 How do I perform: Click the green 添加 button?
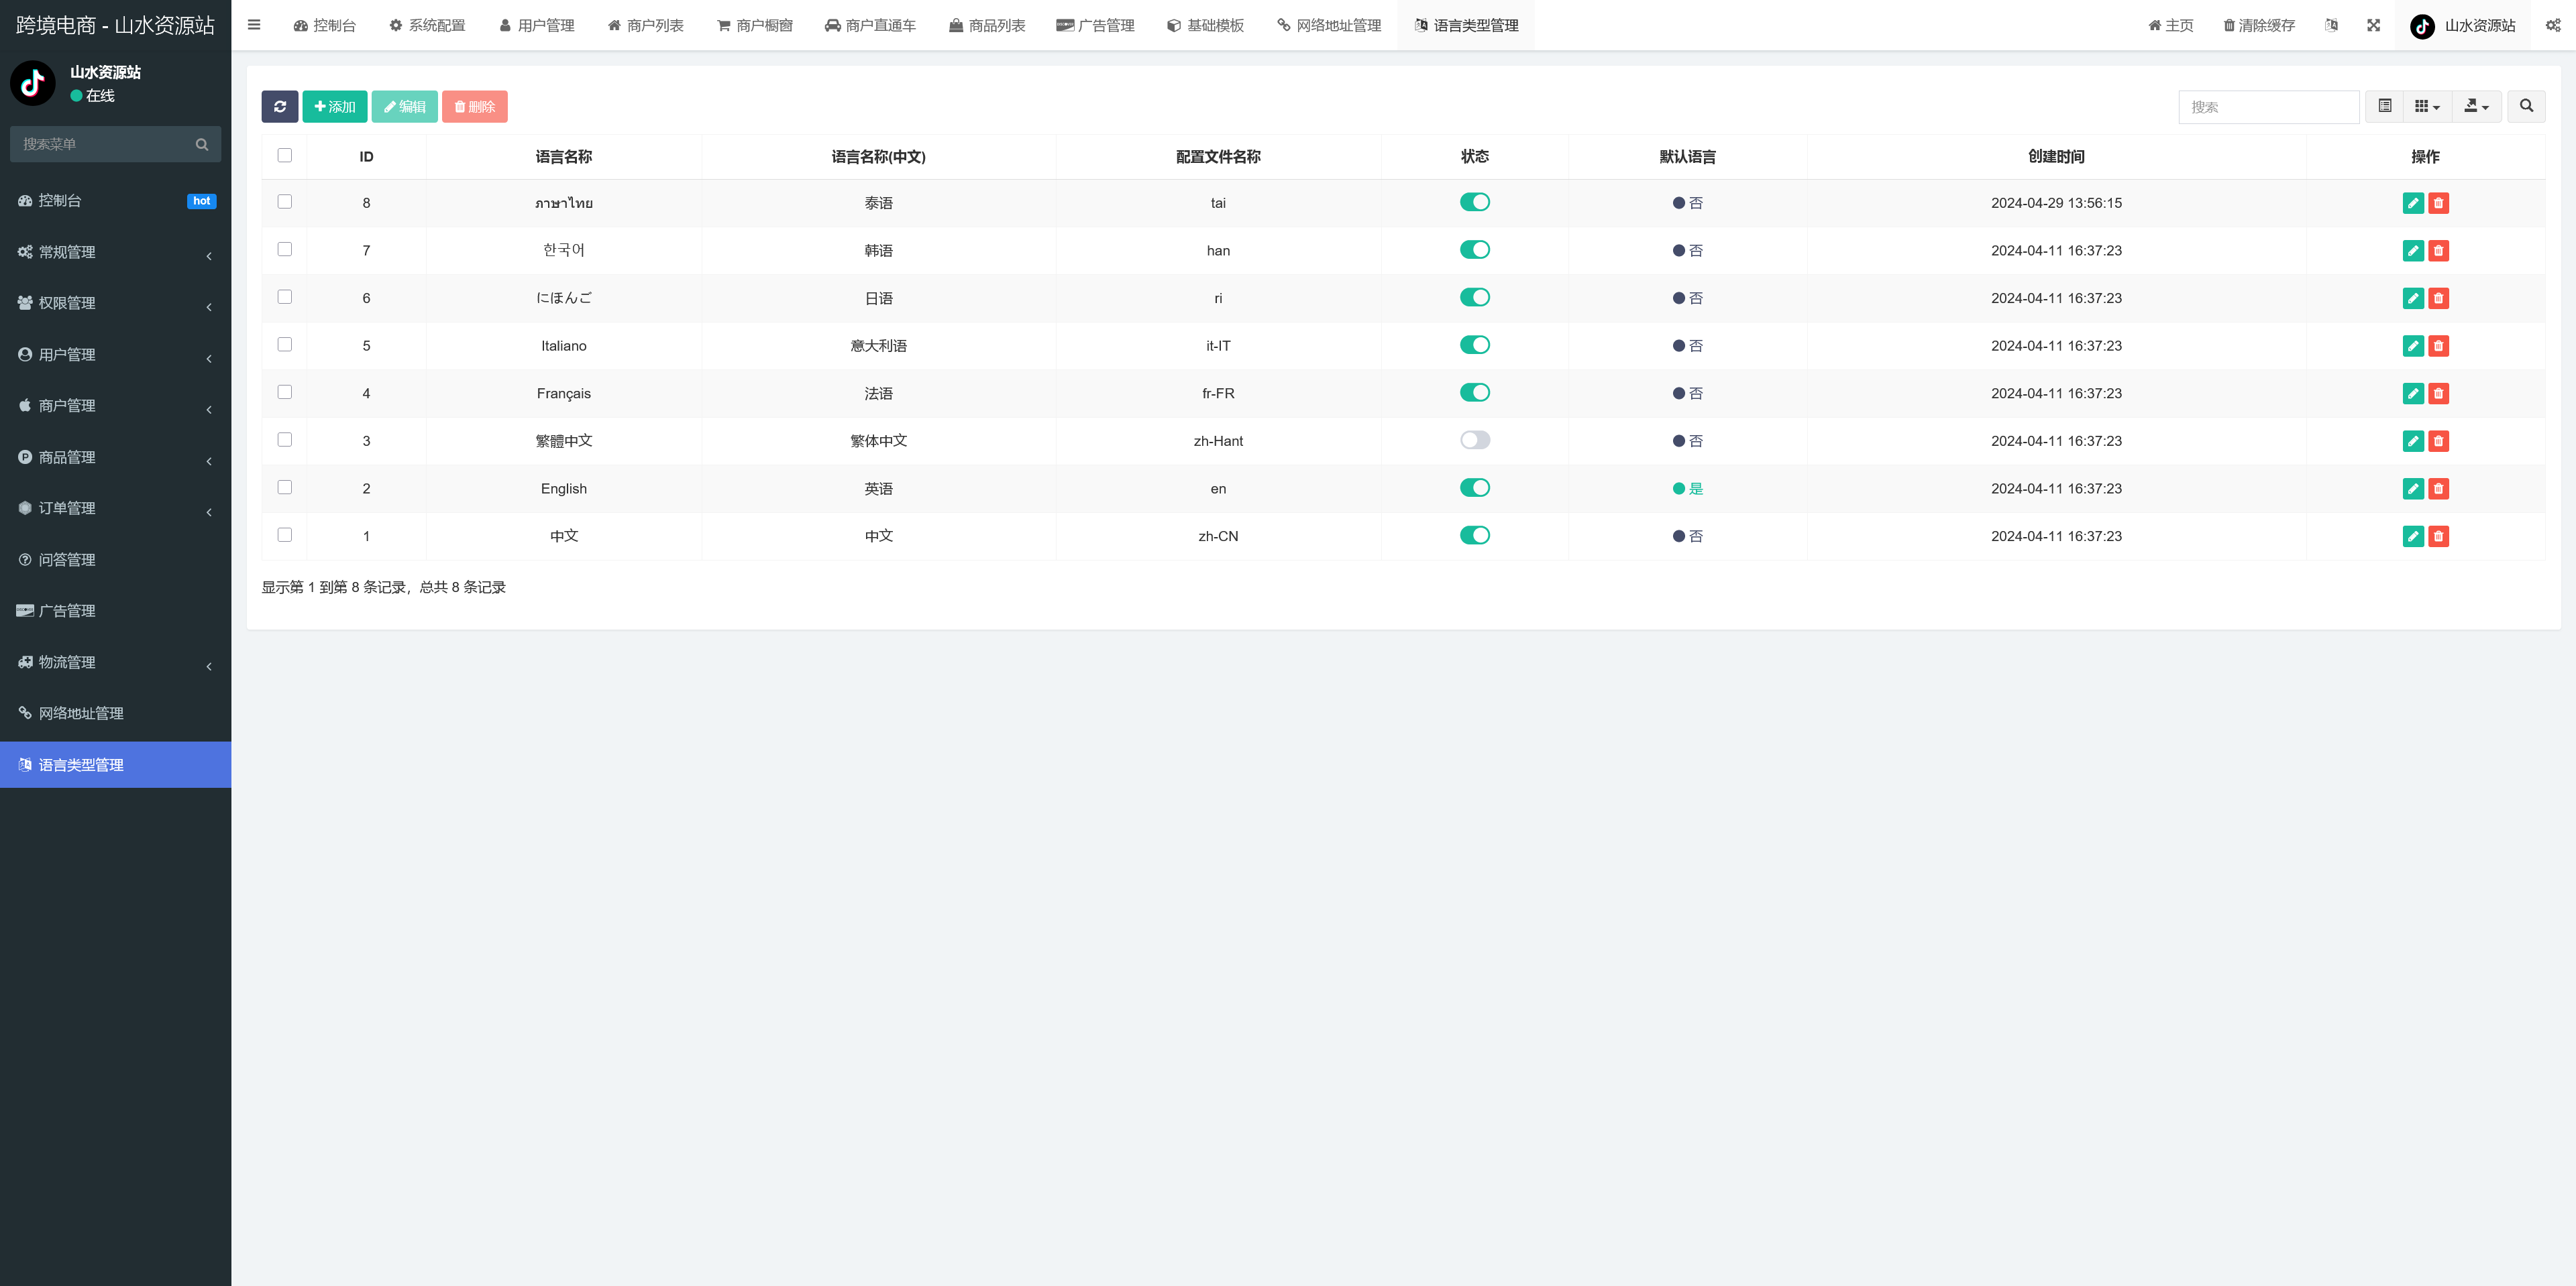pos(334,107)
